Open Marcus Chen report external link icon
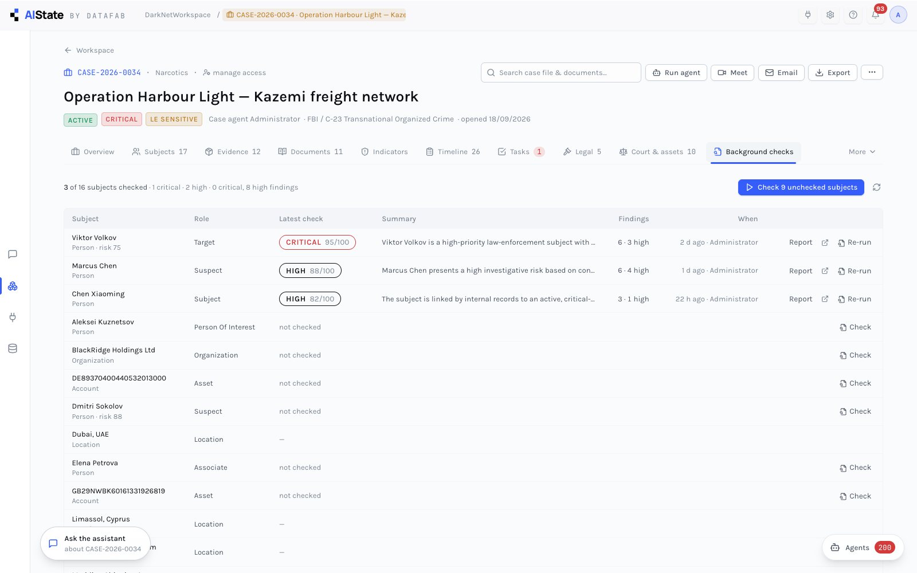The height and width of the screenshot is (573, 917). click(x=825, y=271)
